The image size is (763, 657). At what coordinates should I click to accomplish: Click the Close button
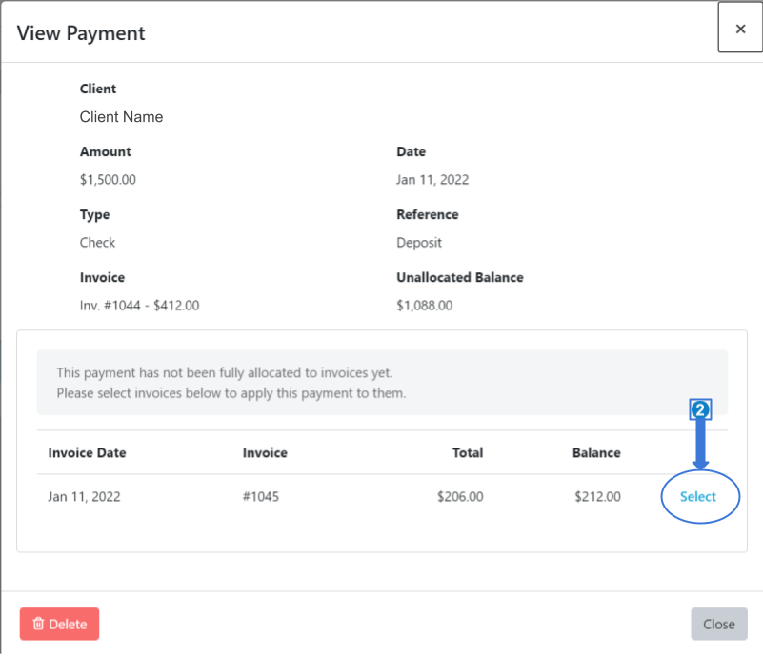pos(718,624)
